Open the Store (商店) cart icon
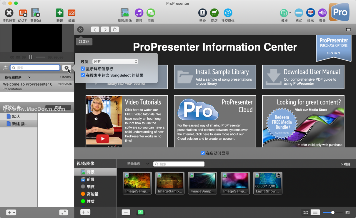The height and width of the screenshot is (218, 356). [214, 13]
